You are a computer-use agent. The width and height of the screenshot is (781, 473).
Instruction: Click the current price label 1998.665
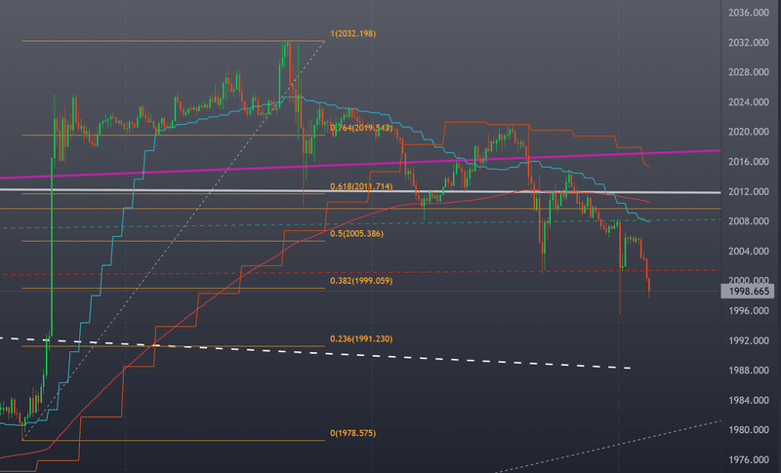click(747, 292)
